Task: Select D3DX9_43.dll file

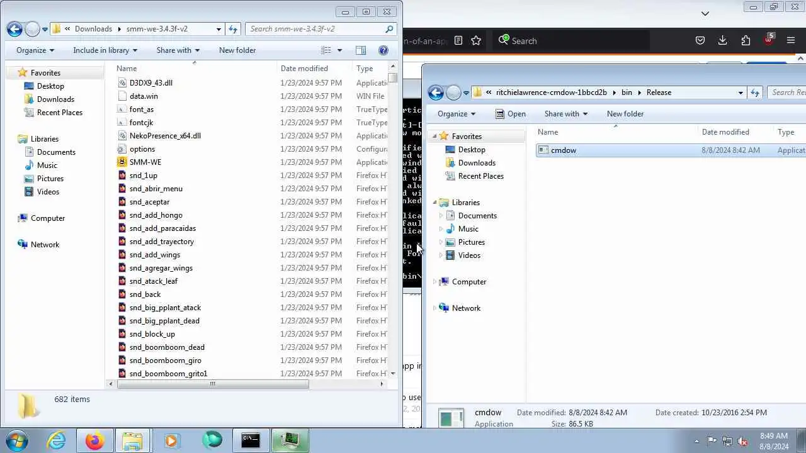Action: pos(150,83)
